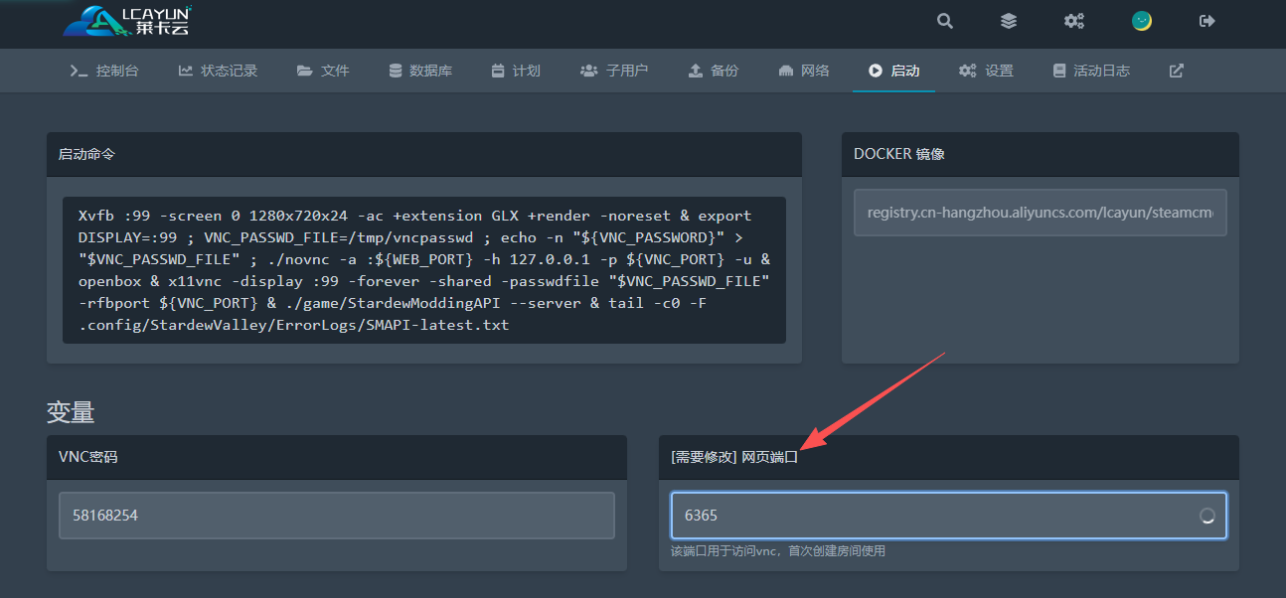This screenshot has height=598, width=1286.
Task: Switch to the 网络 network tab
Action: pyautogui.click(x=804, y=71)
